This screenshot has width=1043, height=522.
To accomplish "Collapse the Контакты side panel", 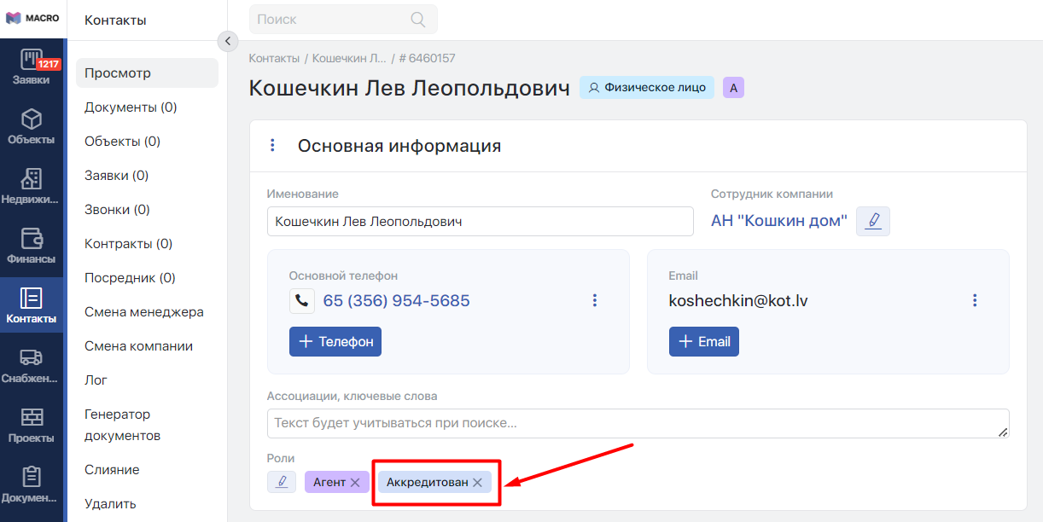I will [x=227, y=41].
